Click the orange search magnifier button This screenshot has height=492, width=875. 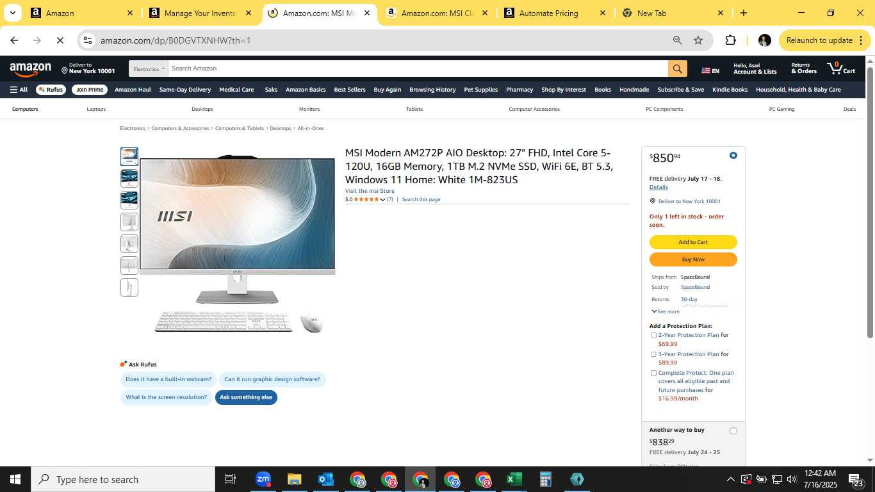click(x=677, y=69)
